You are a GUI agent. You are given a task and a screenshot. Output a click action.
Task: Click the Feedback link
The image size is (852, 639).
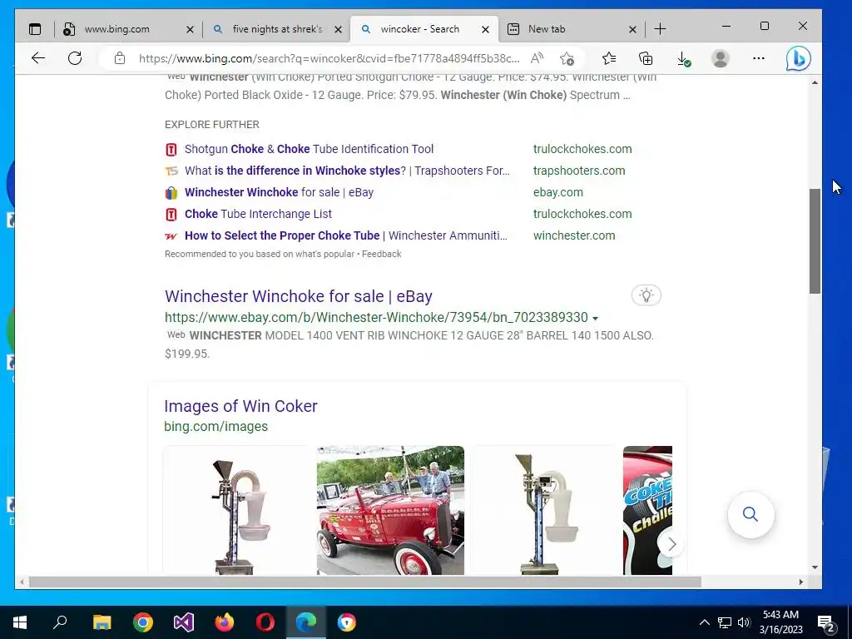(381, 254)
